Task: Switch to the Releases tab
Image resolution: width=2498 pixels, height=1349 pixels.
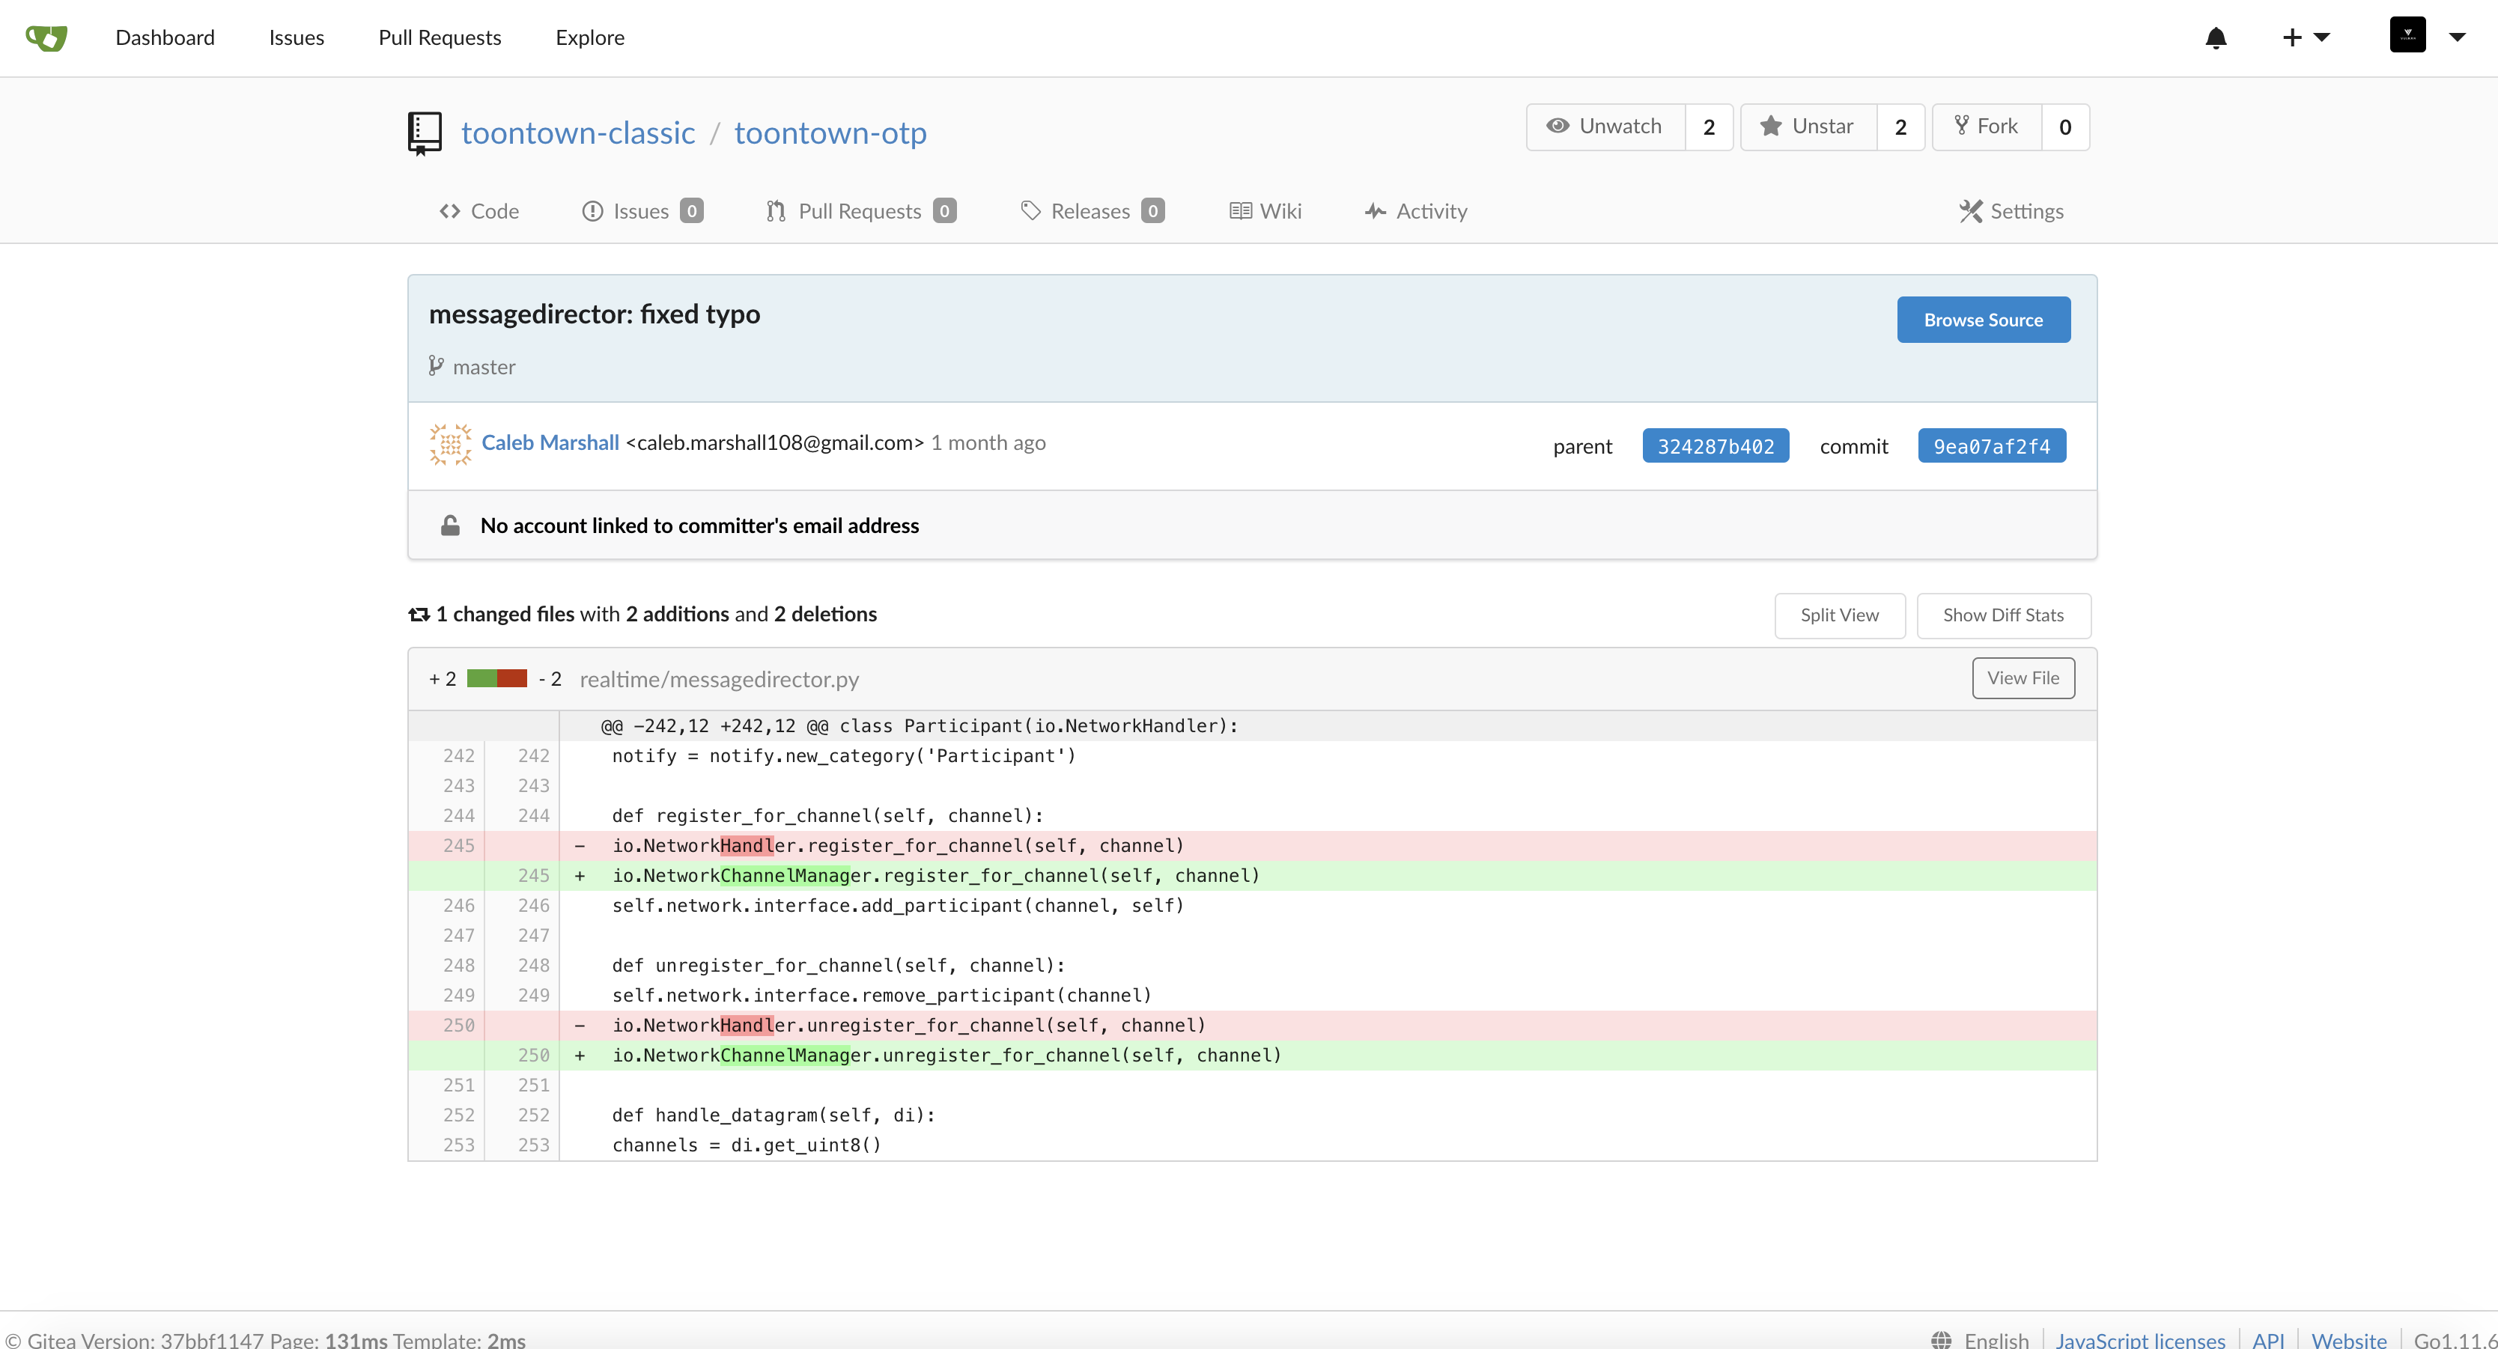Action: point(1092,211)
